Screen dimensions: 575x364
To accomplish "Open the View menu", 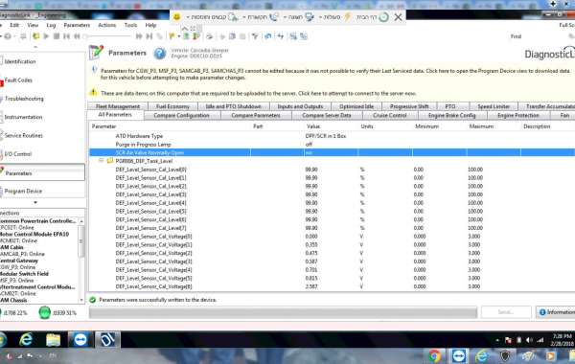I will 33,25.
